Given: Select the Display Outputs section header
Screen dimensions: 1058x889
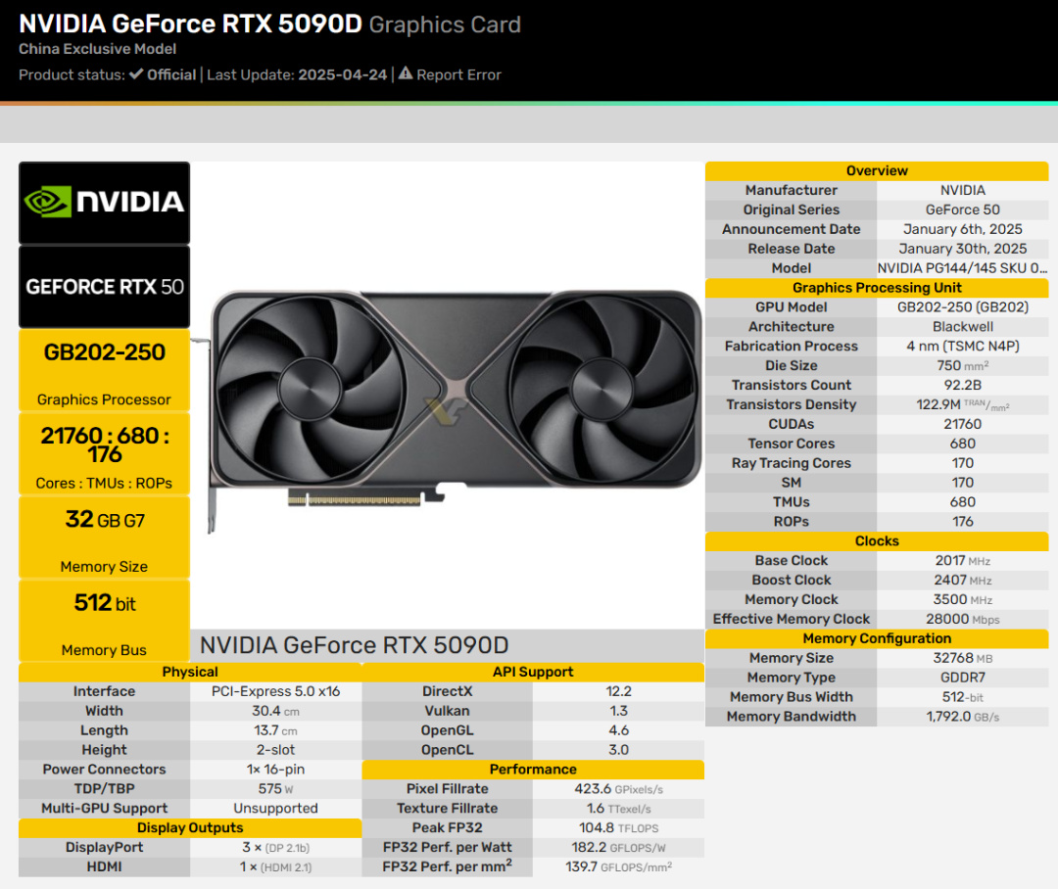Looking at the screenshot, I should [x=190, y=827].
